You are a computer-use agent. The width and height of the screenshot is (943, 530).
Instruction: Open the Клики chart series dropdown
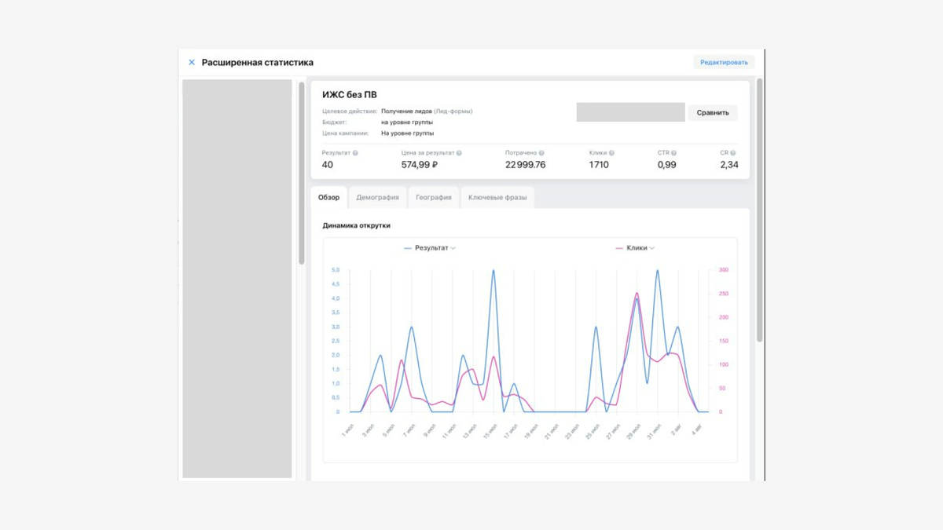coord(652,248)
